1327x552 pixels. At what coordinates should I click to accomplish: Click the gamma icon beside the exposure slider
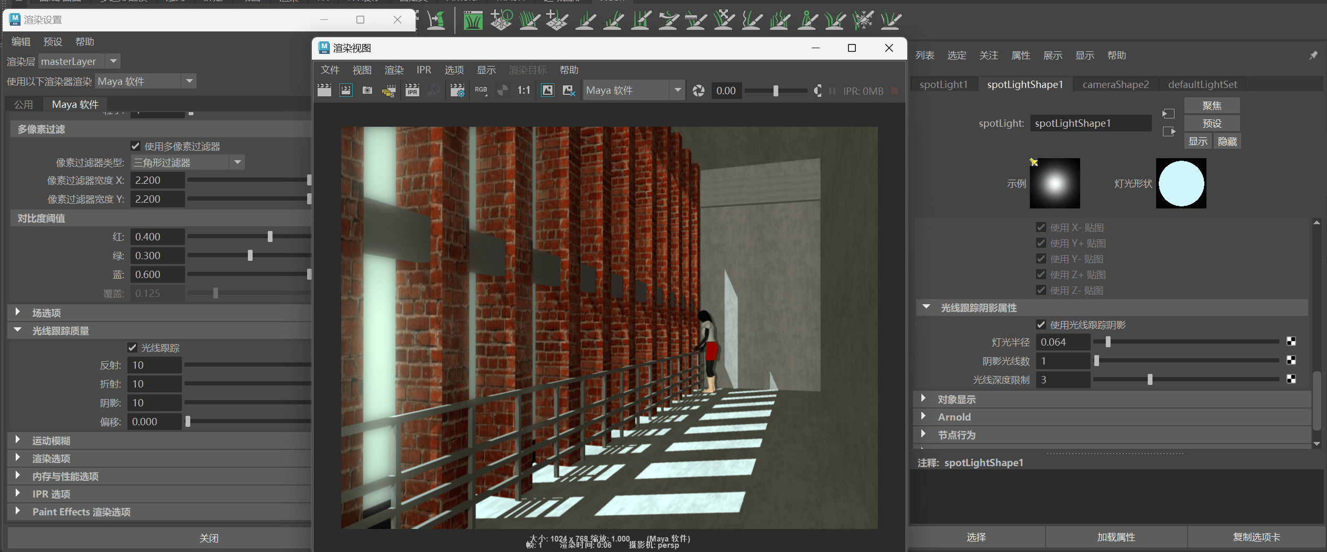tap(818, 91)
